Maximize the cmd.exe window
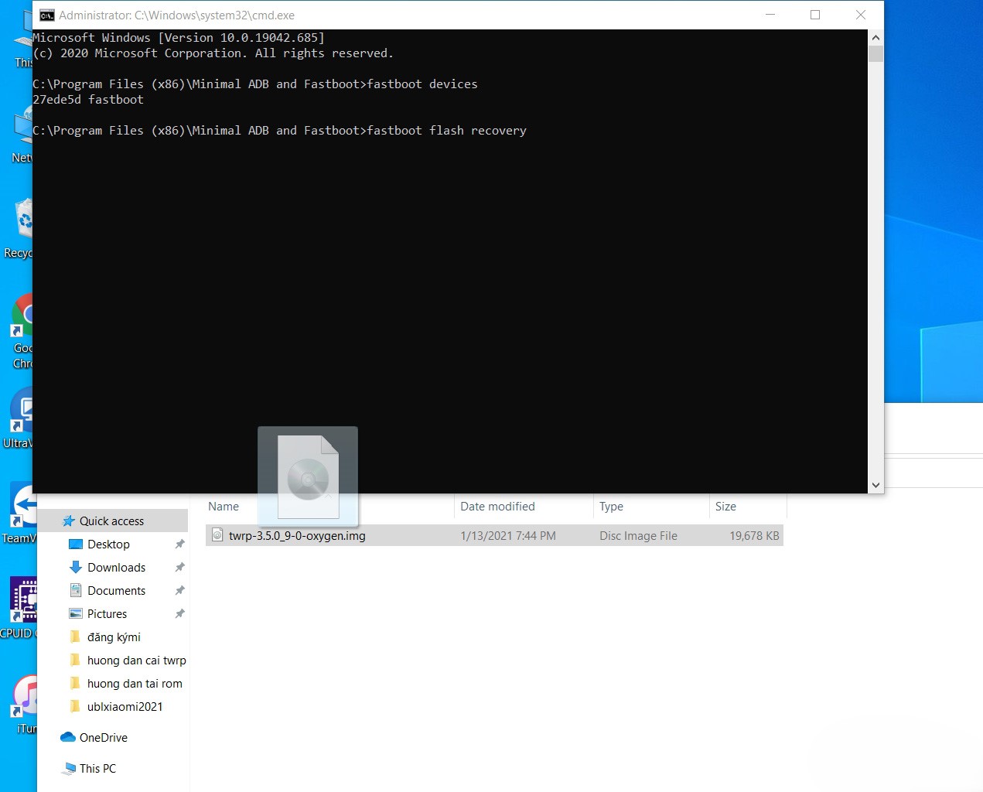983x792 pixels. [815, 15]
